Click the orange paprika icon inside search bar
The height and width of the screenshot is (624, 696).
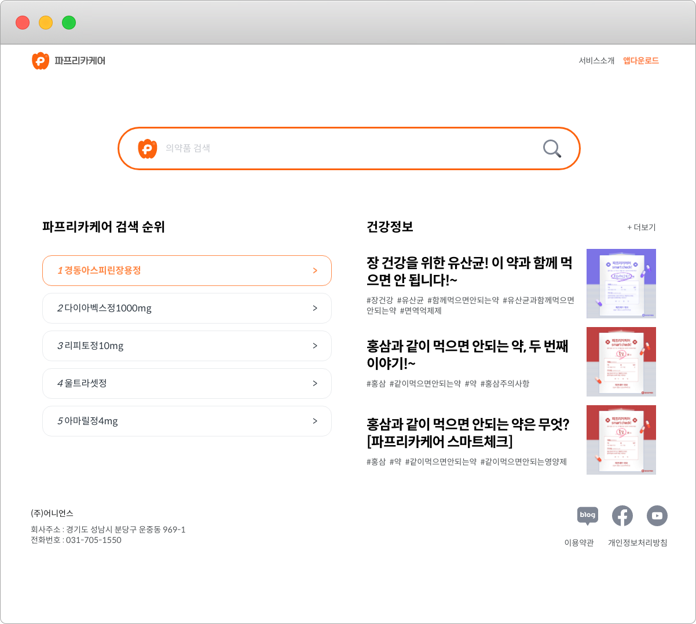(148, 149)
